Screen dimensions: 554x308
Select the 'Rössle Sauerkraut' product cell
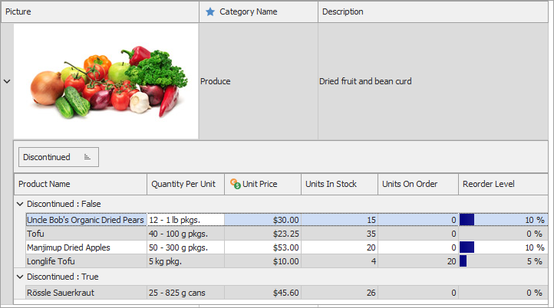click(x=86, y=293)
